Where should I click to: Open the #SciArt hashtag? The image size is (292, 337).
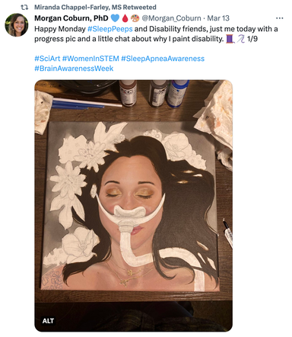tap(47, 59)
